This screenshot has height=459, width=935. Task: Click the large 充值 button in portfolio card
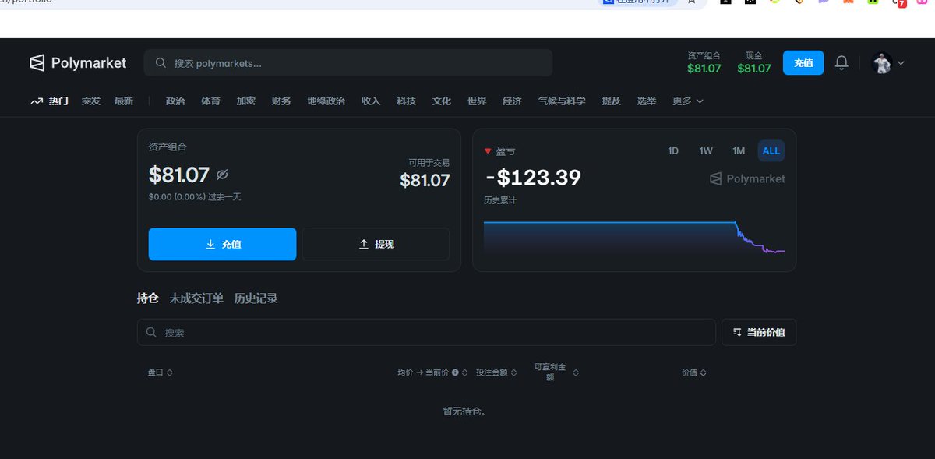coord(222,244)
